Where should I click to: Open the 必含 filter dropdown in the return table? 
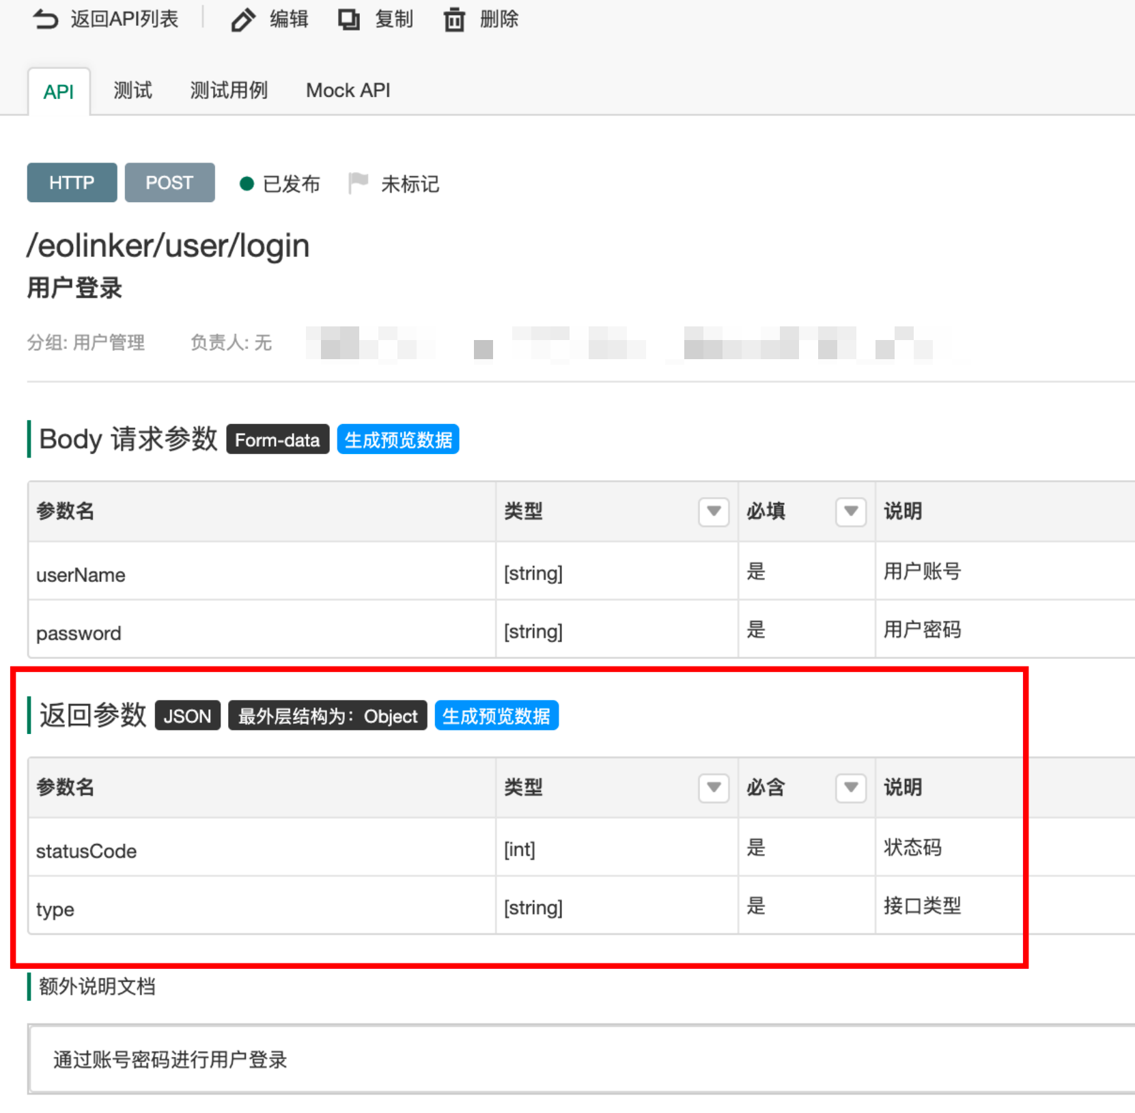(851, 788)
